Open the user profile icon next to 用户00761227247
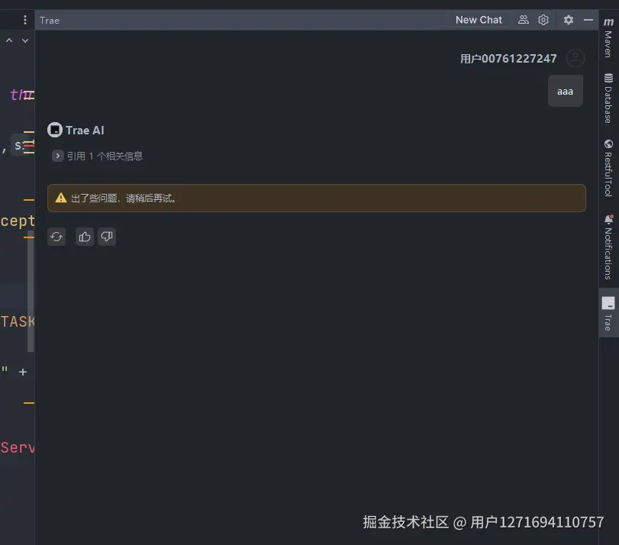 tap(575, 57)
